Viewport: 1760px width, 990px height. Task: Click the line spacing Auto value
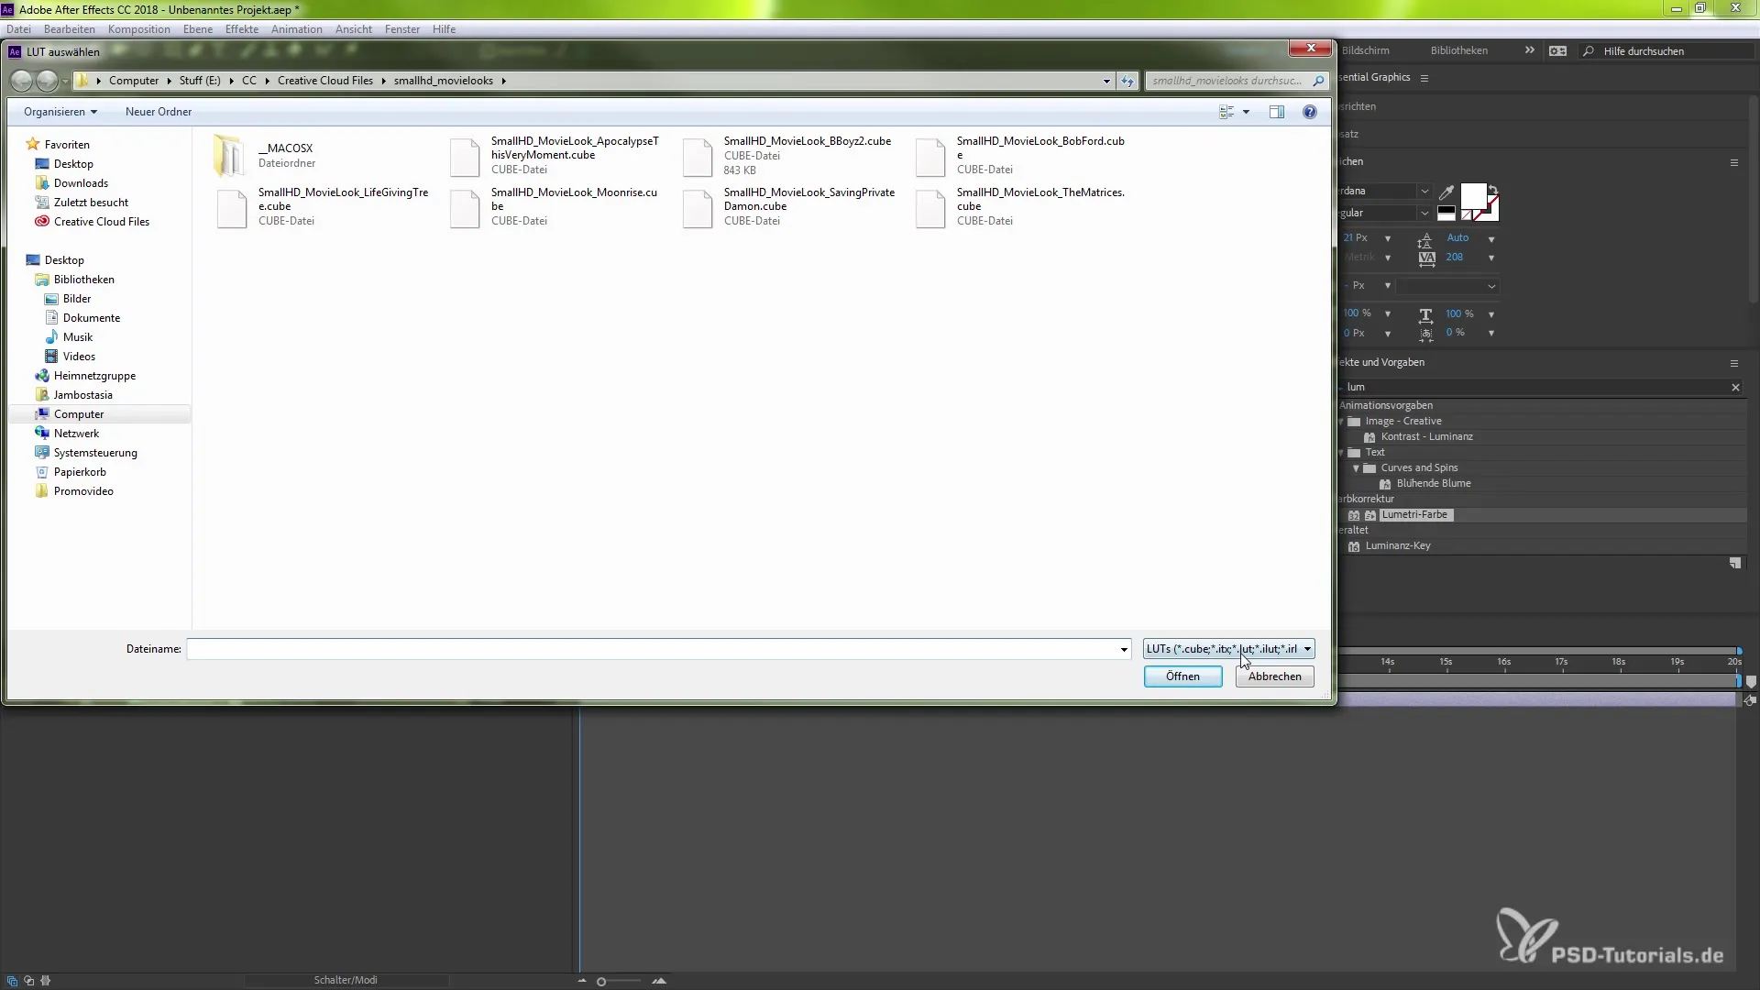(x=1457, y=238)
